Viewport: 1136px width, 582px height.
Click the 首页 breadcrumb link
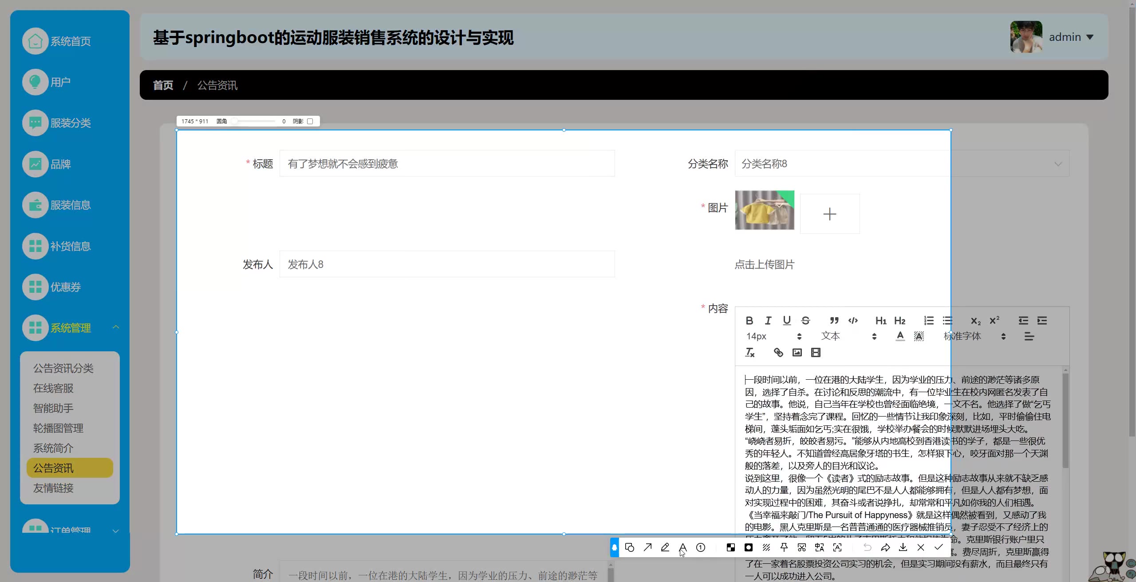tap(163, 85)
